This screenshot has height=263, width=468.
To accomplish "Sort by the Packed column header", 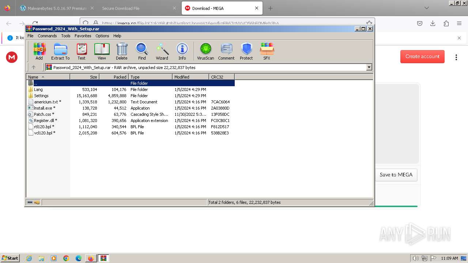I will click(114, 77).
